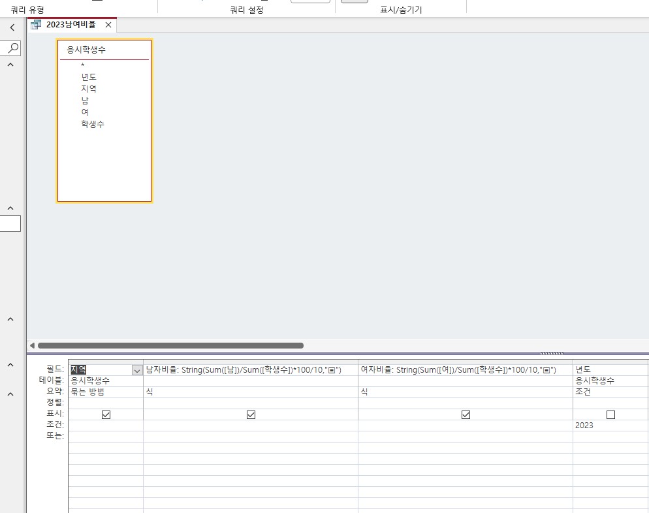Click the query icon on the 2023남여비율 tab
The height and width of the screenshot is (513, 649).
pos(36,25)
